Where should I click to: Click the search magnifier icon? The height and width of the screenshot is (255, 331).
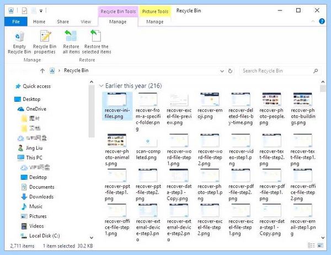click(316, 71)
